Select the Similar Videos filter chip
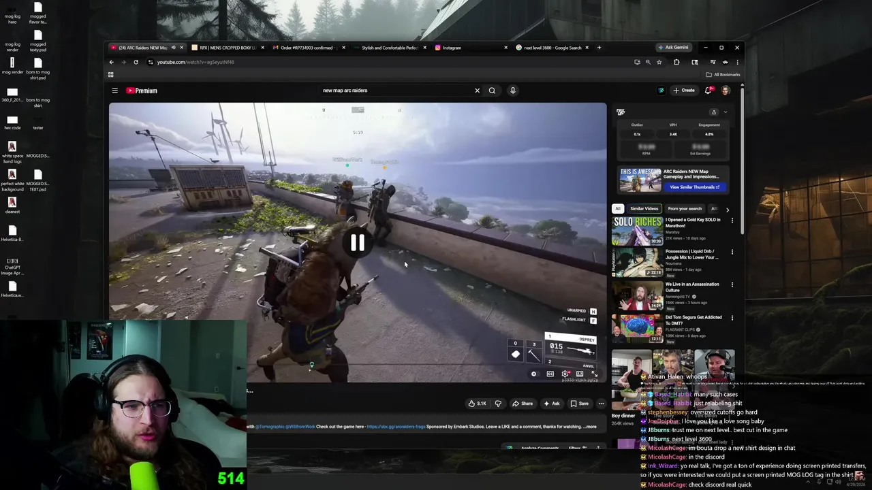 point(644,209)
